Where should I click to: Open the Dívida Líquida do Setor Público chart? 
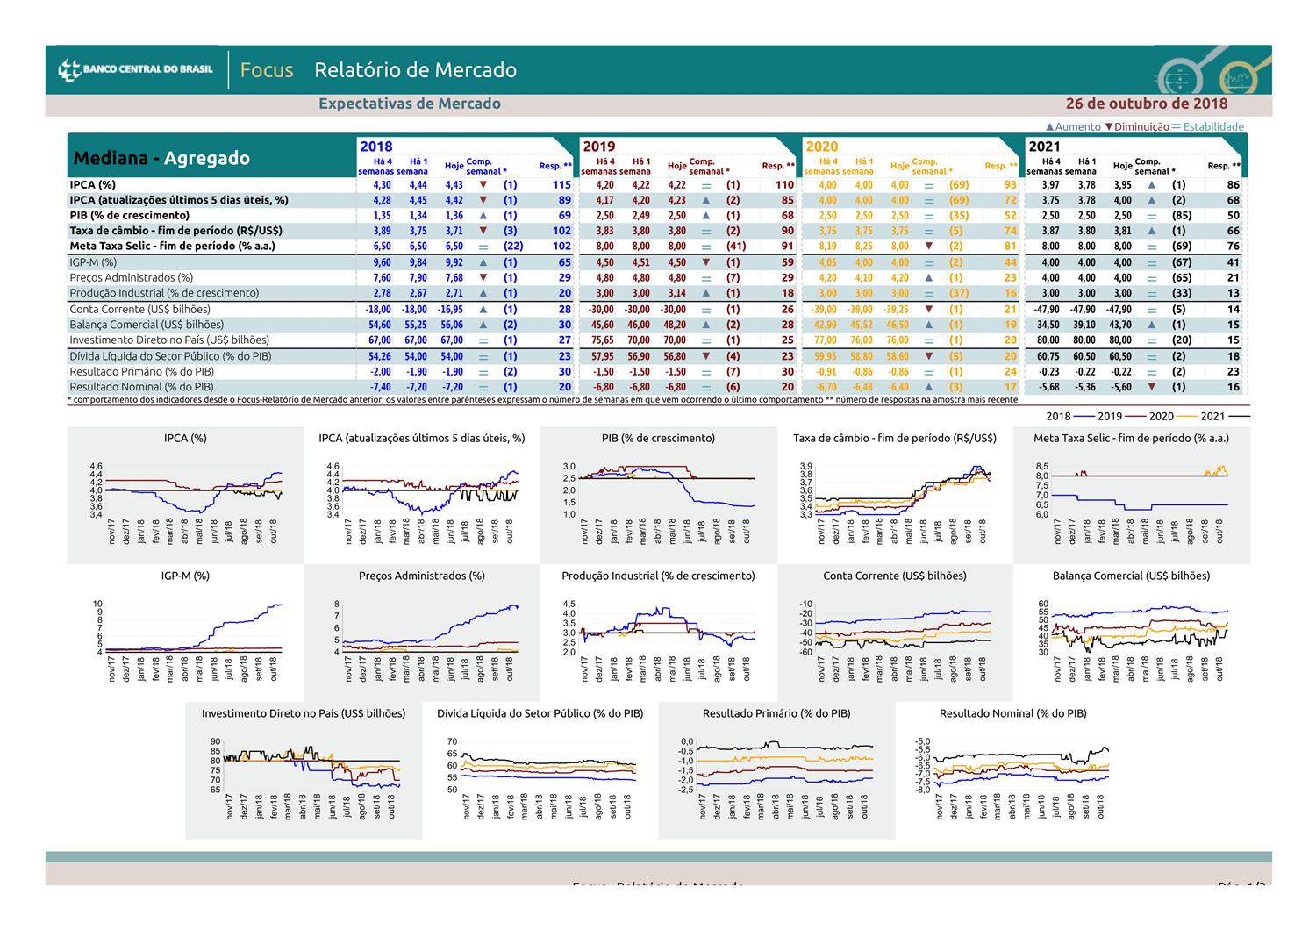tap(540, 769)
